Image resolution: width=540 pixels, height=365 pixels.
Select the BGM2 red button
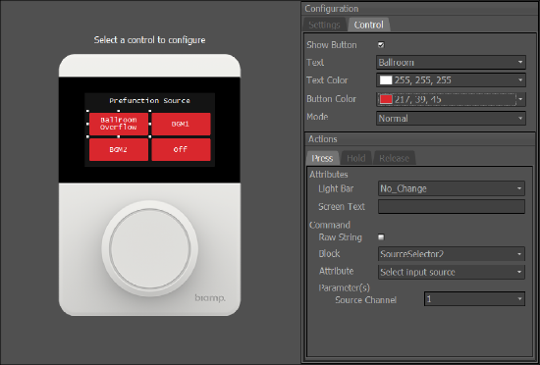pos(119,150)
